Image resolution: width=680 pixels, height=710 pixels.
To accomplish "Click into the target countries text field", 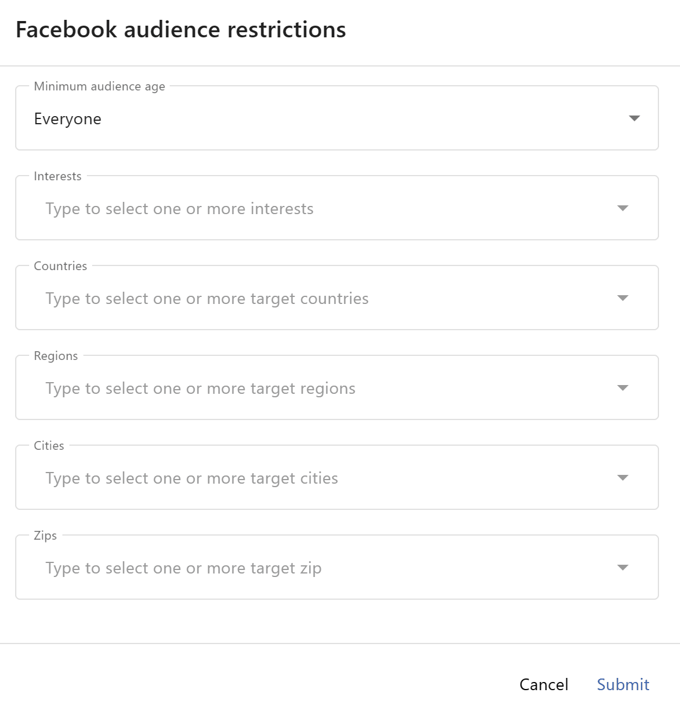I will pyautogui.click(x=207, y=299).
